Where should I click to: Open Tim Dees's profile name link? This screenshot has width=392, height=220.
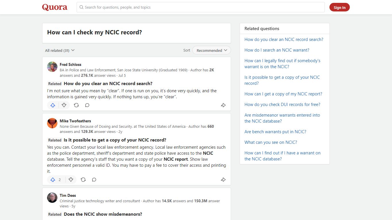pyautogui.click(x=68, y=195)
